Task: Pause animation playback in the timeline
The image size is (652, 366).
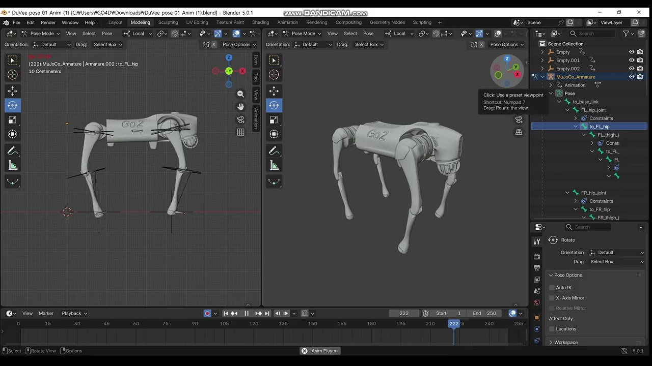Action: [247, 314]
